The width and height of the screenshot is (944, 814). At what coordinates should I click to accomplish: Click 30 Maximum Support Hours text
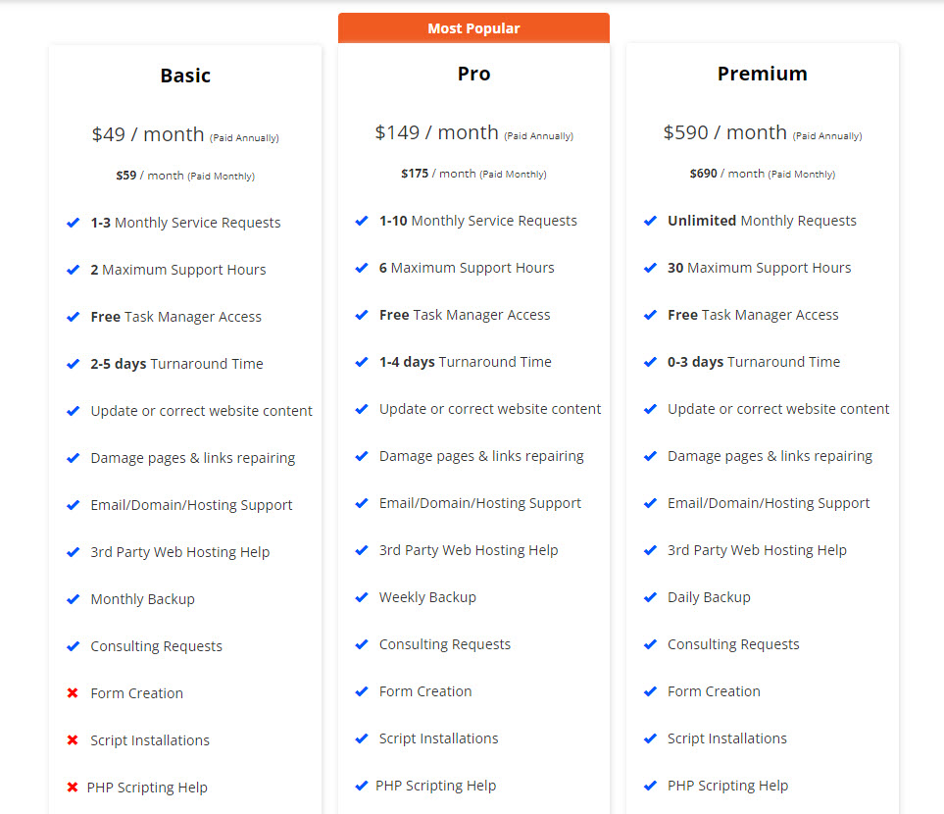coord(759,268)
